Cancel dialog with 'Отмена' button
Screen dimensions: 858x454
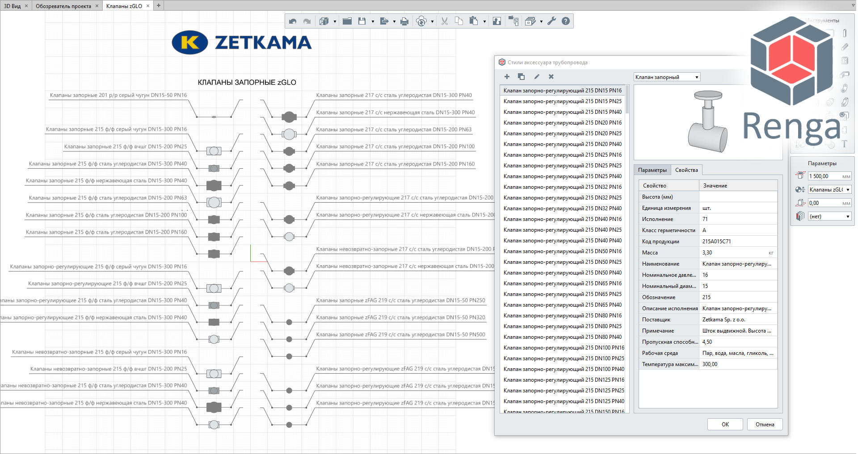(x=765, y=425)
